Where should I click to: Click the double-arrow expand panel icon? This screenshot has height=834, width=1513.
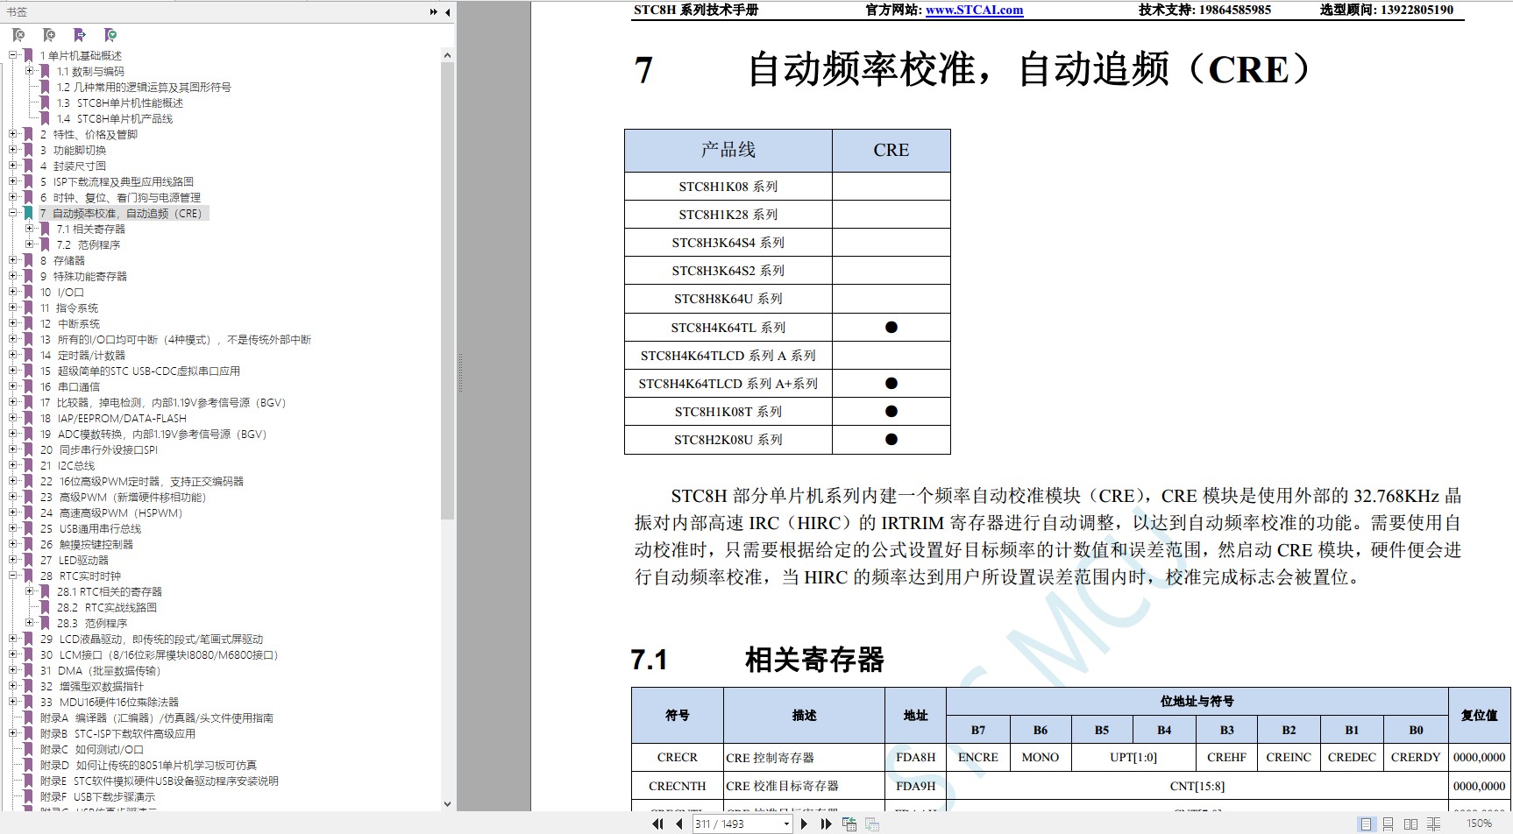[433, 11]
